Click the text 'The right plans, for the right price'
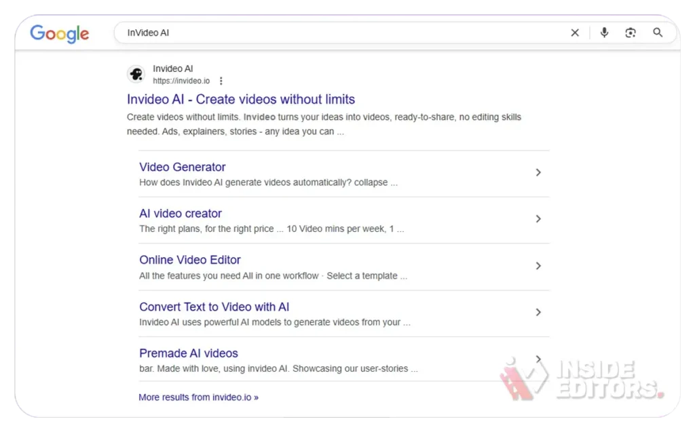 tap(206, 229)
